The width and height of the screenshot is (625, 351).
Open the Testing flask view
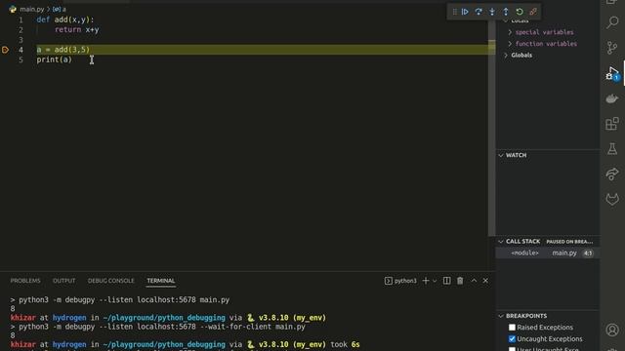612,149
